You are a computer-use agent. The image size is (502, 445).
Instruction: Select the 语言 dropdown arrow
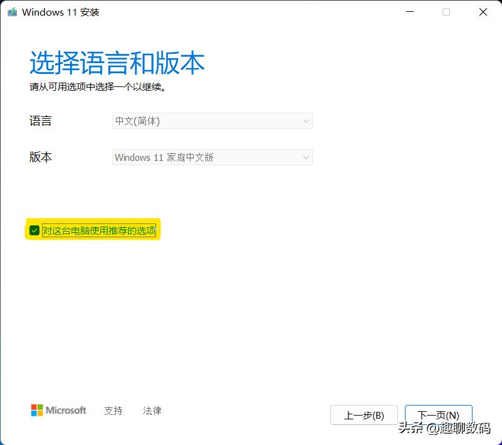coord(306,121)
